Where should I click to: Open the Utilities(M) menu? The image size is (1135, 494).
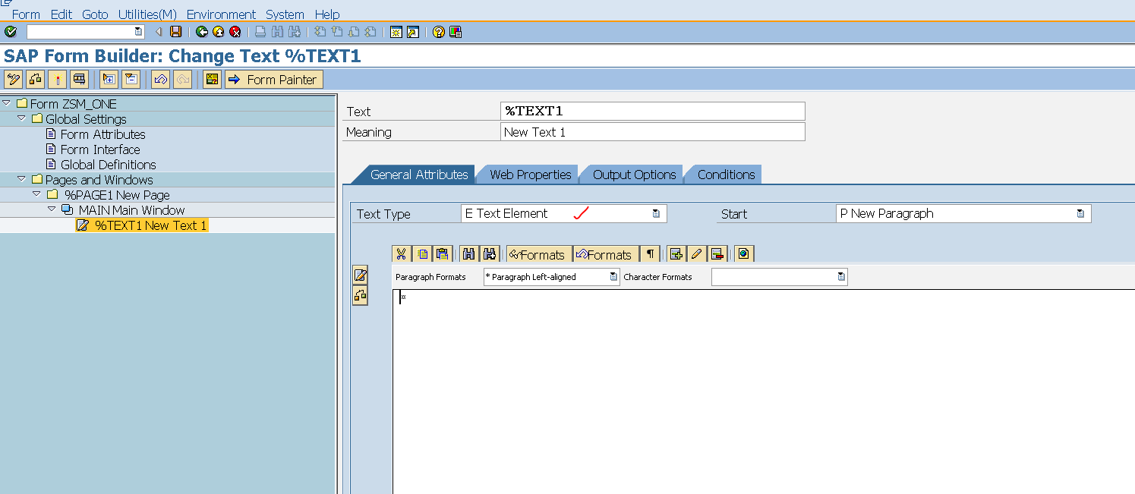click(148, 14)
